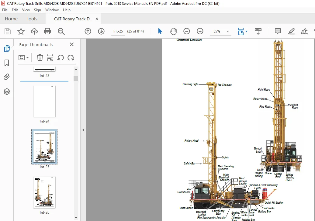
Task: Switch to the Tools tab
Action: 32,19
